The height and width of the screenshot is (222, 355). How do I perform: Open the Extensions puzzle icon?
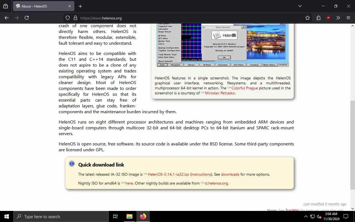click(x=318, y=18)
